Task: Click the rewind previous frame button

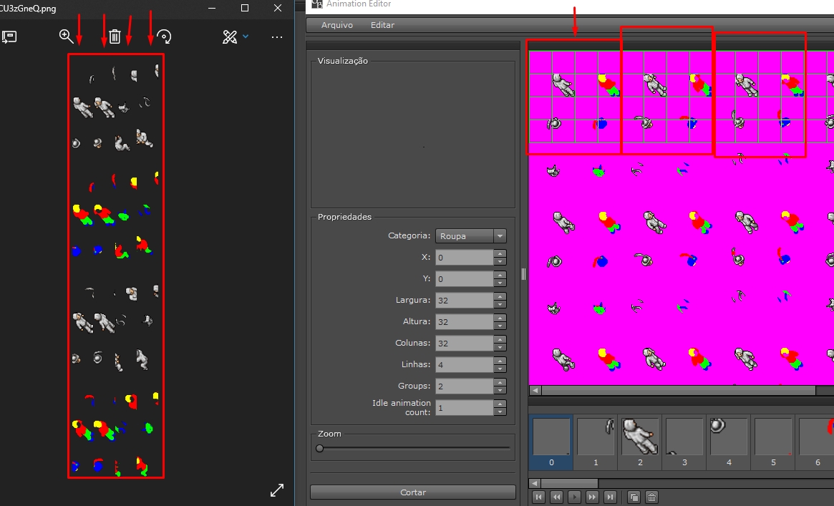Action: [556, 497]
